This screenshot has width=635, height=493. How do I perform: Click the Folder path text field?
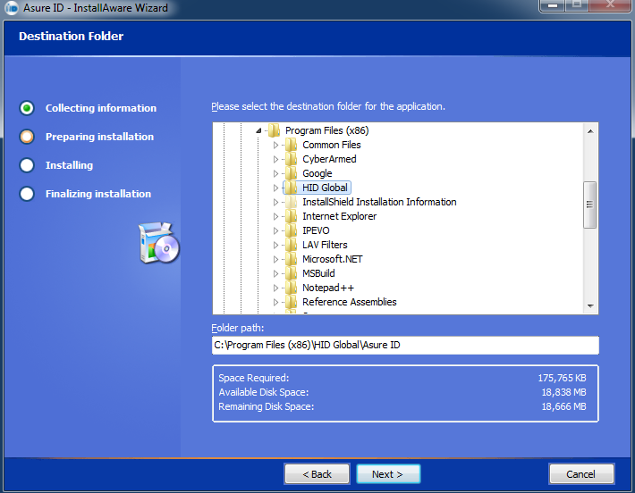[x=405, y=346]
